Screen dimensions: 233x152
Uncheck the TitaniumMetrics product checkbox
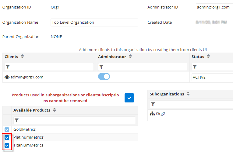tap(7, 145)
